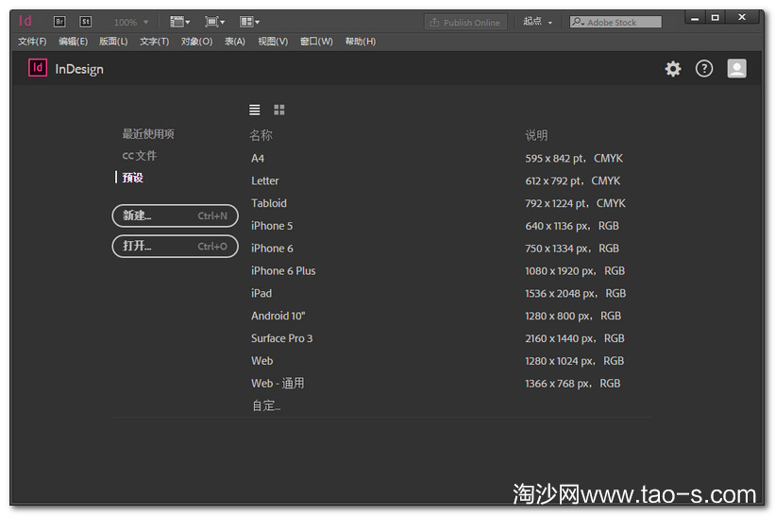Image resolution: width=775 pixels, height=516 pixels.
Task: Click the Adobe Stock search field
Action: tap(615, 23)
